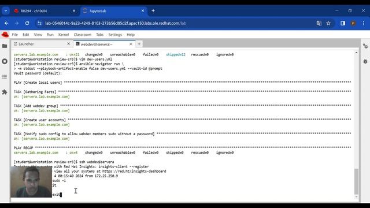Click the 'ssh webdev@servera' command text
This screenshot has width=370, height=208.
tap(97, 162)
